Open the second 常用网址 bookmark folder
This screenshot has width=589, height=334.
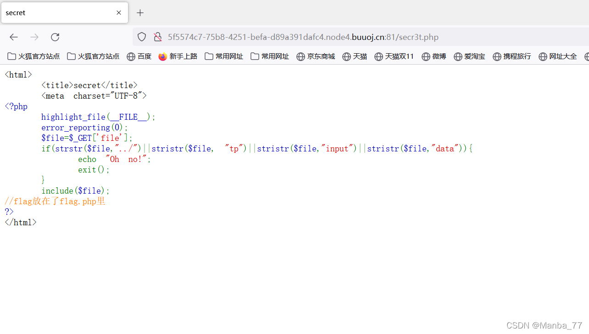pos(270,56)
